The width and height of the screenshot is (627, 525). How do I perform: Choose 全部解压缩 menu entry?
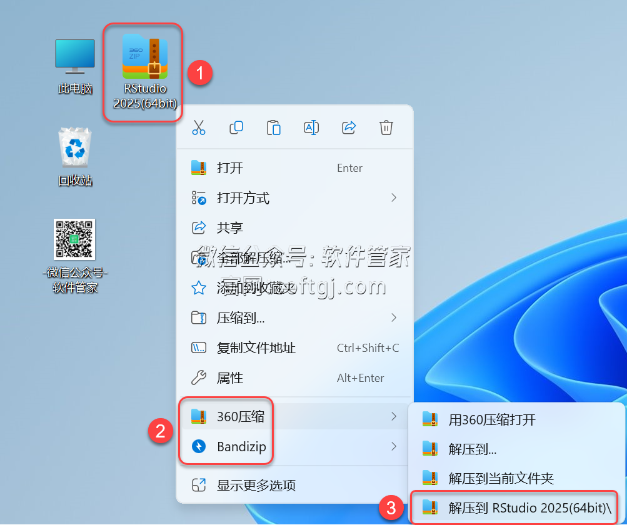[x=294, y=258]
